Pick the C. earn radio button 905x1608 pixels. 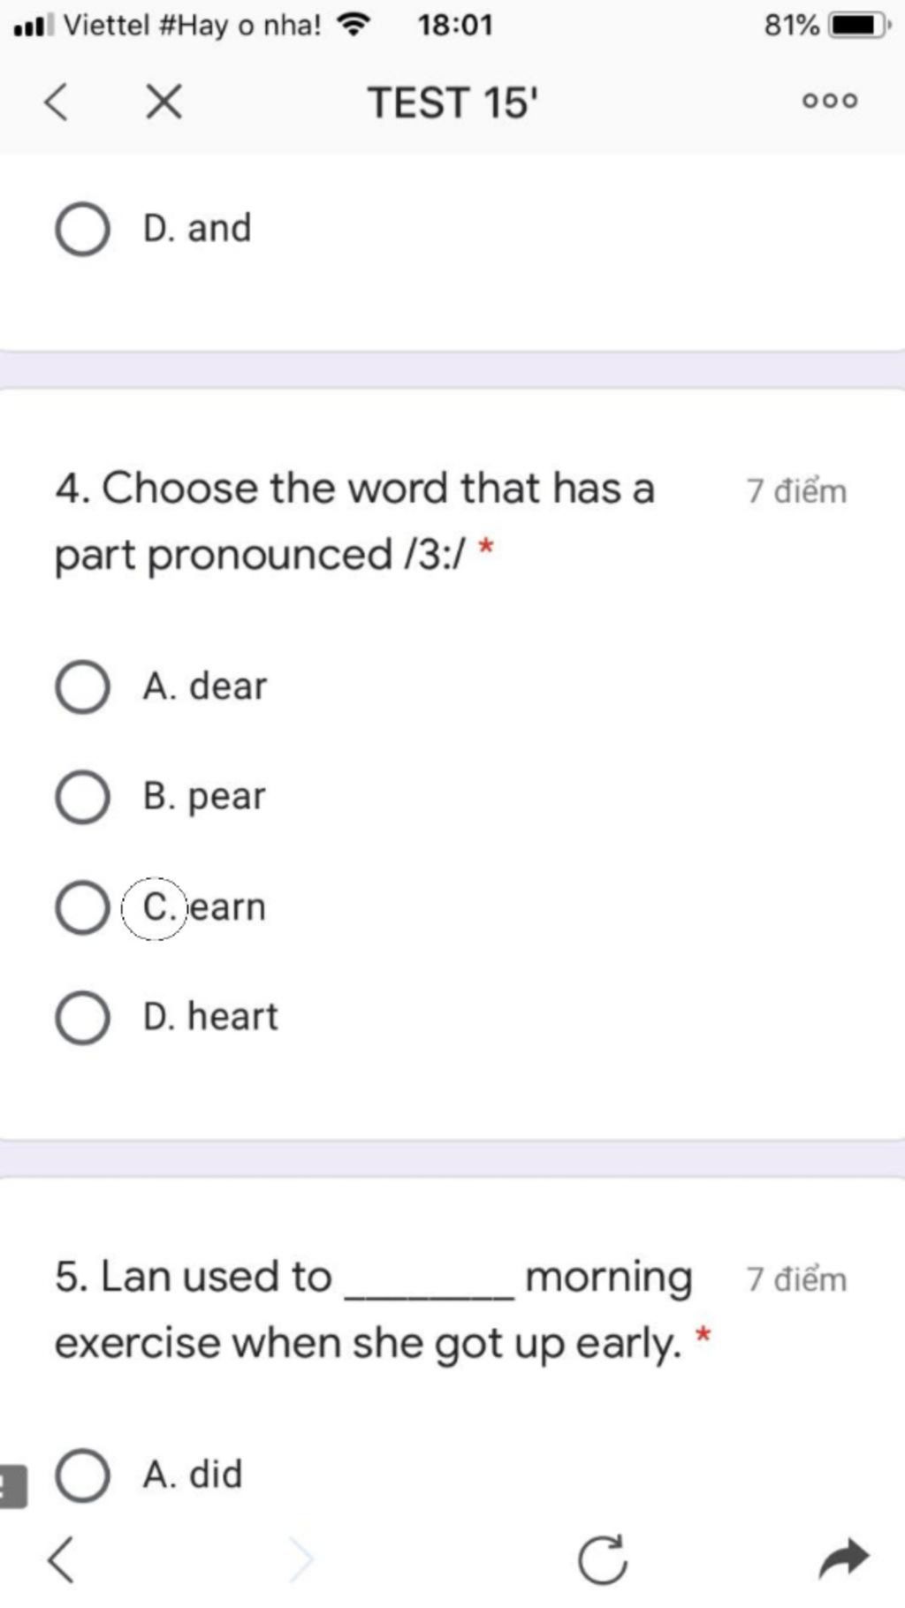pyautogui.click(x=82, y=907)
